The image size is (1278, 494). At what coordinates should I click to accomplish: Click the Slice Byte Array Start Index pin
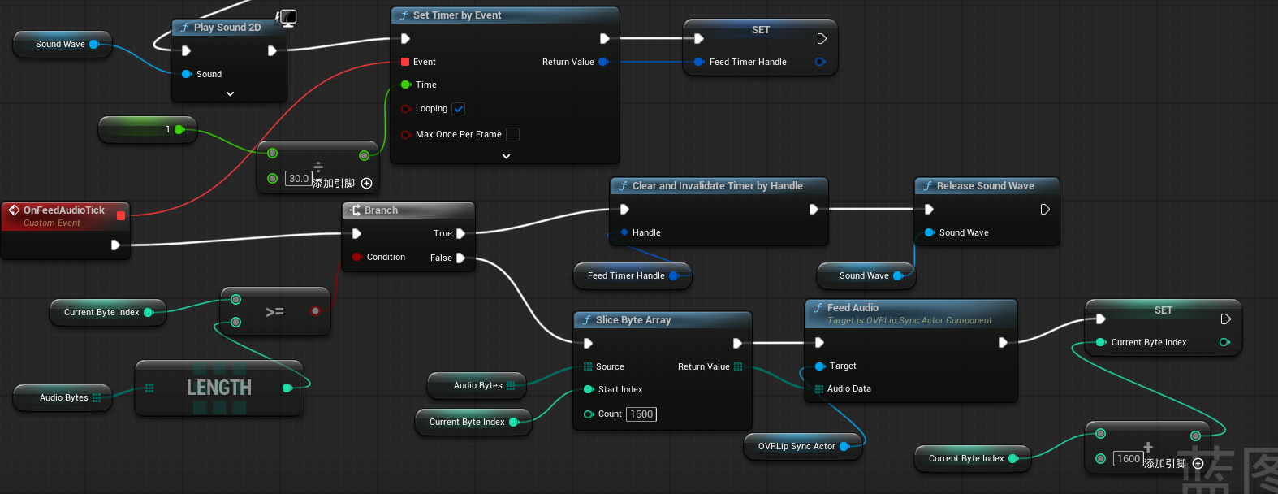click(589, 389)
